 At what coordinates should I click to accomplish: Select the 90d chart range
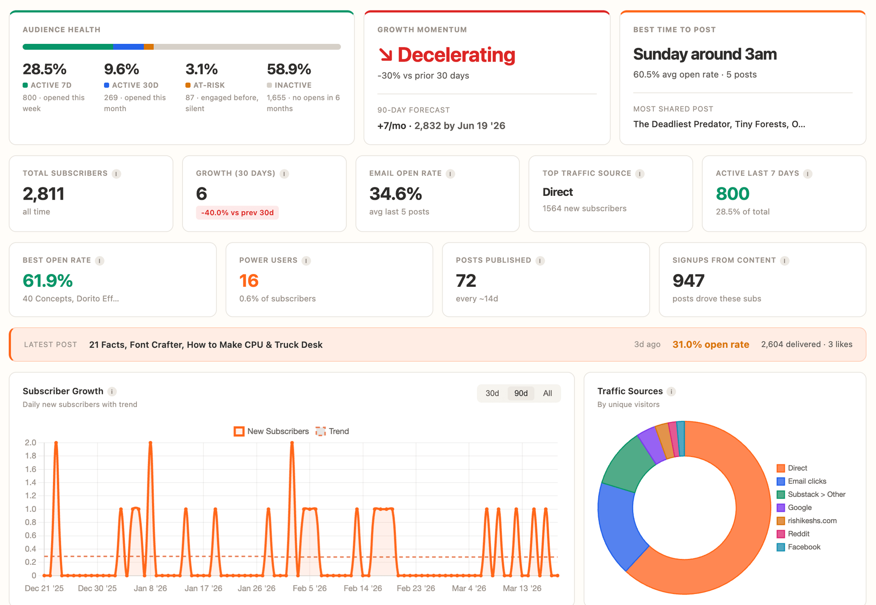[521, 393]
